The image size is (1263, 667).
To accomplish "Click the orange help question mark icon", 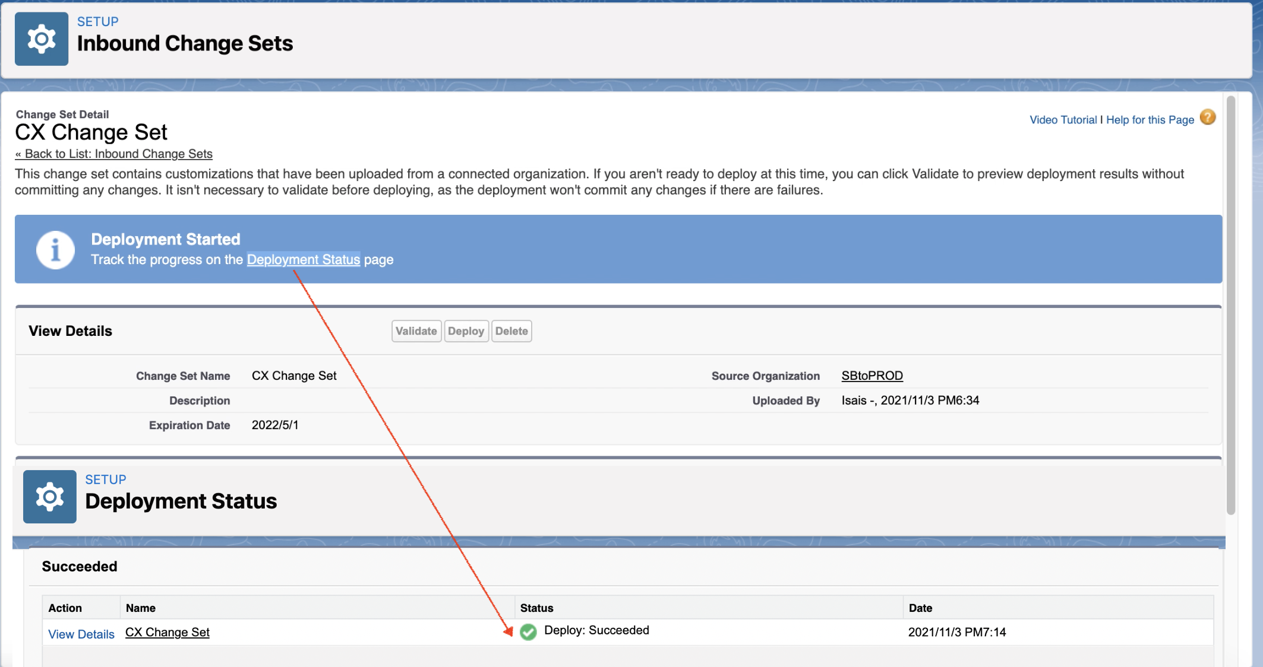I will [x=1207, y=117].
